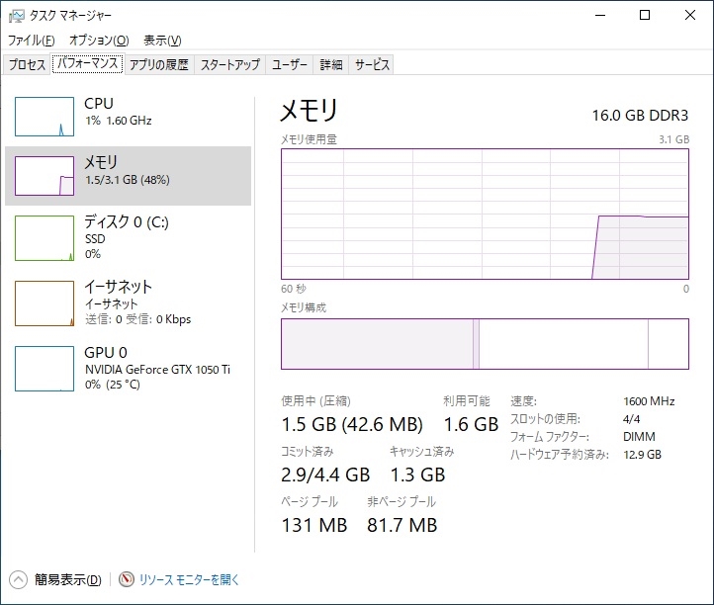Click the メモリ使用量 usage graph
The width and height of the screenshot is (714, 605).
(x=485, y=213)
